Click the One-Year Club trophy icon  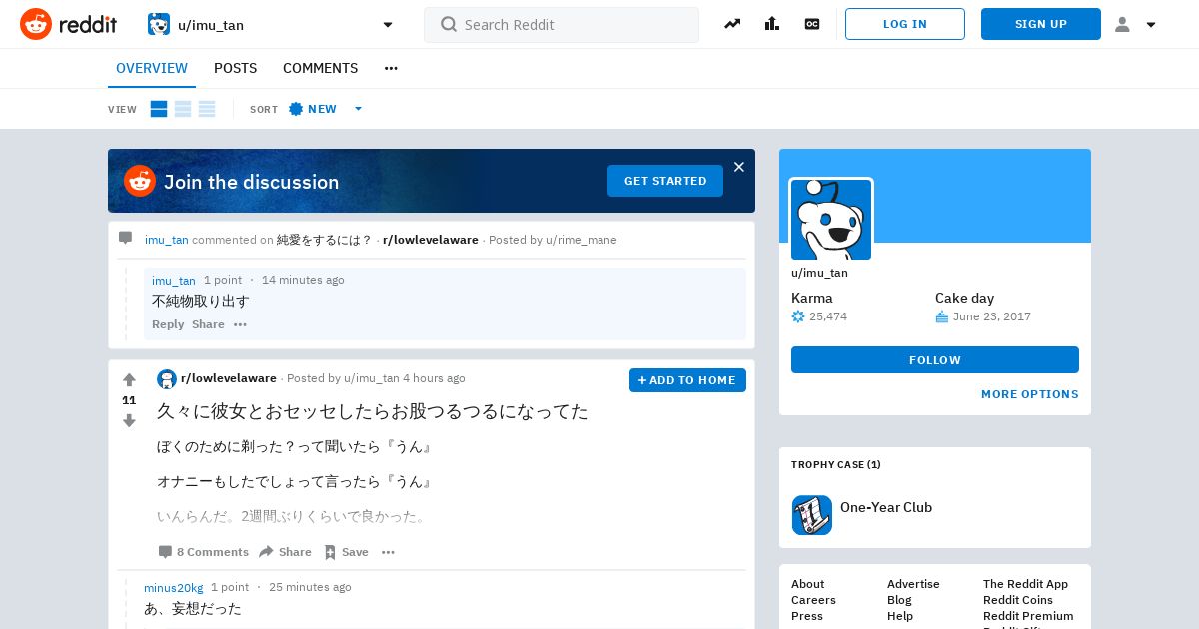click(x=812, y=515)
